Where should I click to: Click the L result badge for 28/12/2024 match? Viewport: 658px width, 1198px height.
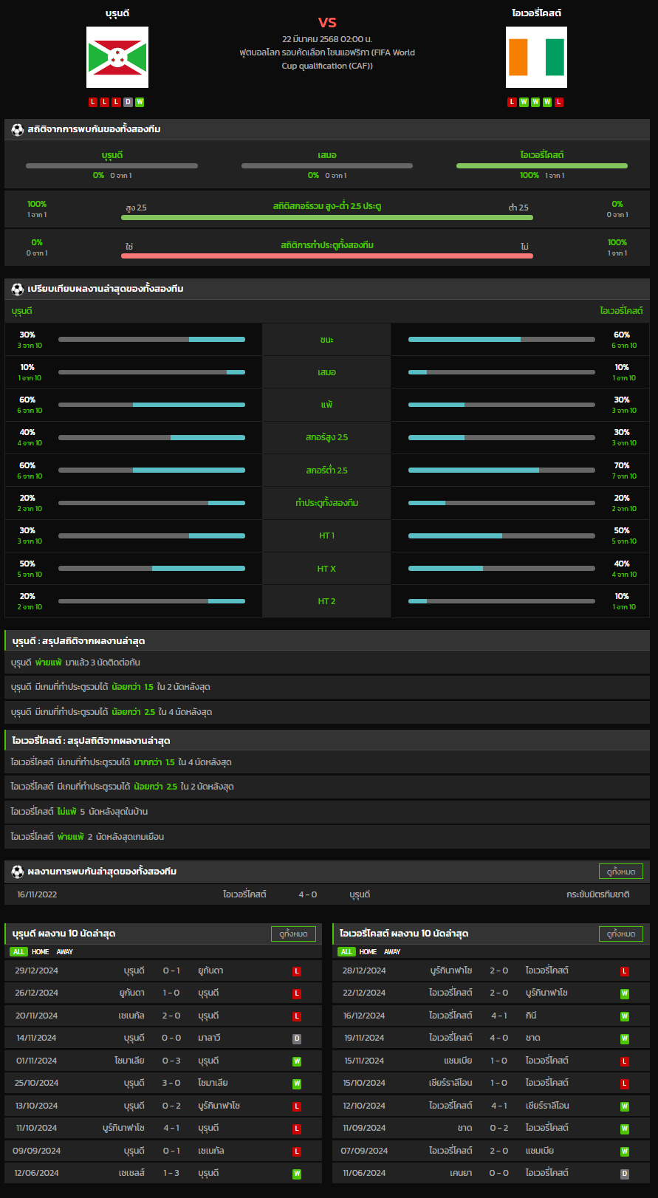coord(625,971)
